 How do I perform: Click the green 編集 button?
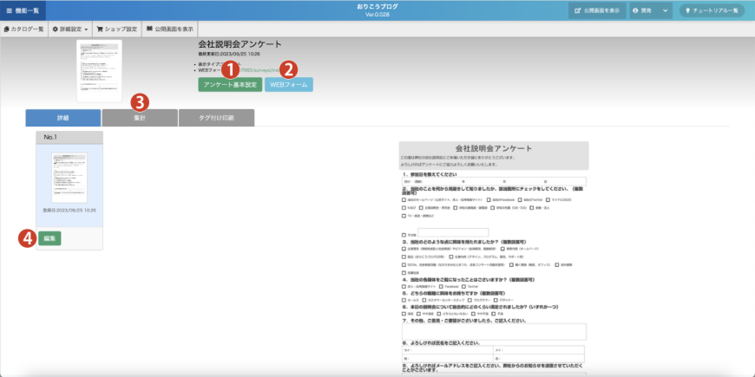[x=50, y=238]
